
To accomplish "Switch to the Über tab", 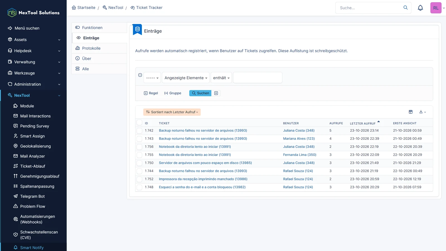I will pyautogui.click(x=99, y=59).
